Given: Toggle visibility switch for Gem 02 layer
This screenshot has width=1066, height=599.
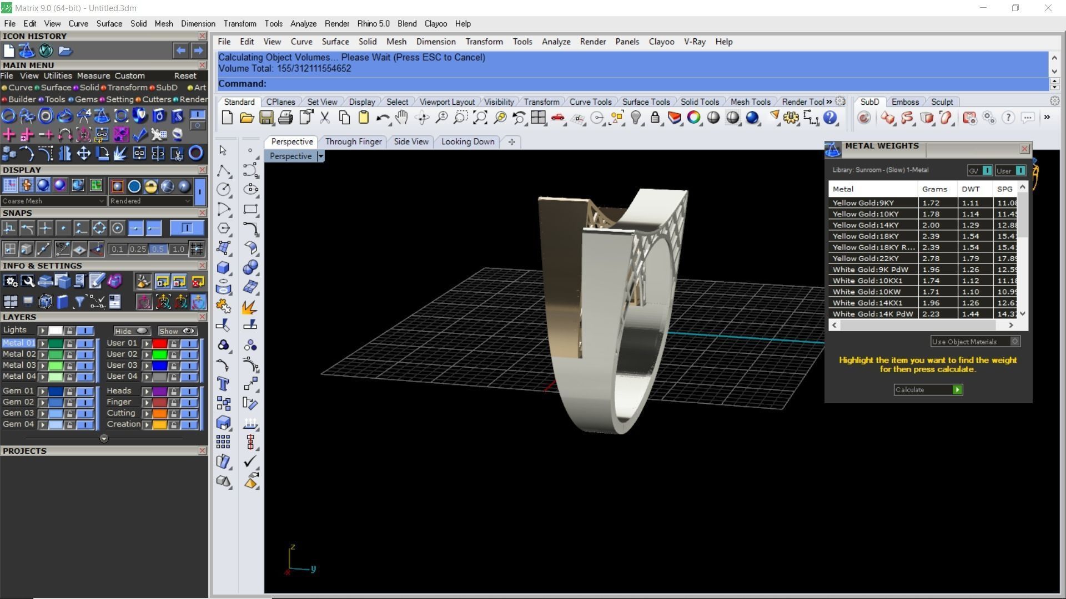Looking at the screenshot, I should pyautogui.click(x=85, y=402).
